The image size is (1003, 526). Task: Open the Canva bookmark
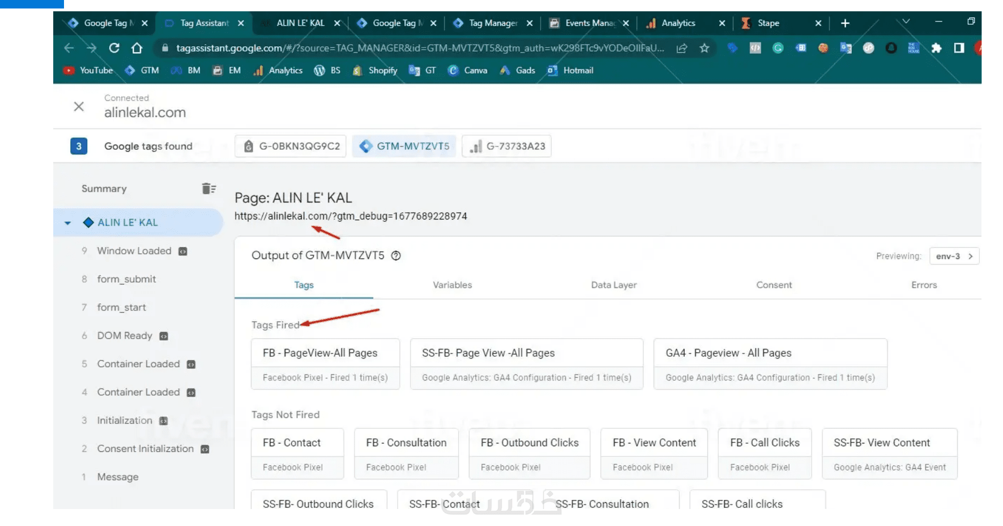tap(468, 70)
